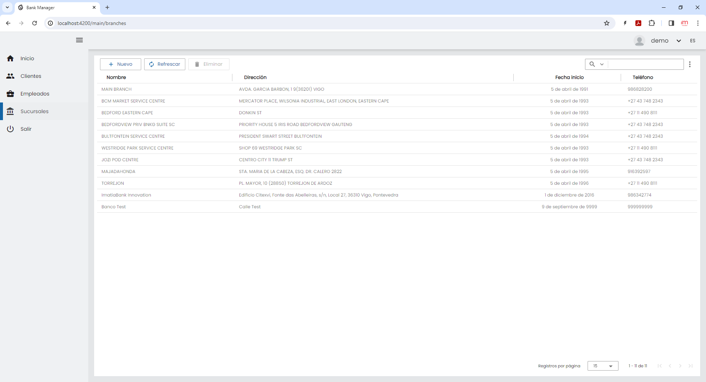Open the browser side panel icon
This screenshot has width=706, height=382.
(671, 23)
